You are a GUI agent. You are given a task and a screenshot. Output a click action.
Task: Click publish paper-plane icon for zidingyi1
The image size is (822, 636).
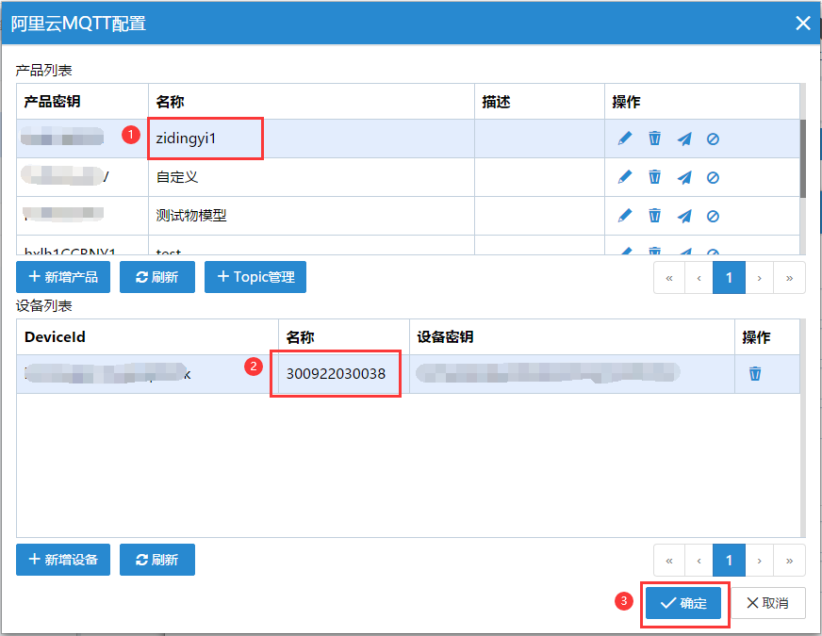(684, 139)
